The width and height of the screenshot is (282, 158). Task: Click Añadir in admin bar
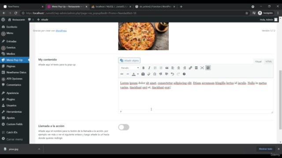point(43,20)
